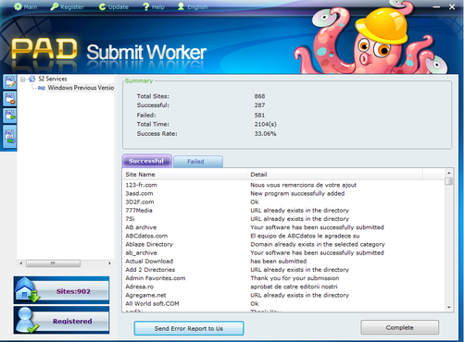Click the tree panel horizontal scrollbar thumb

pos(53,263)
